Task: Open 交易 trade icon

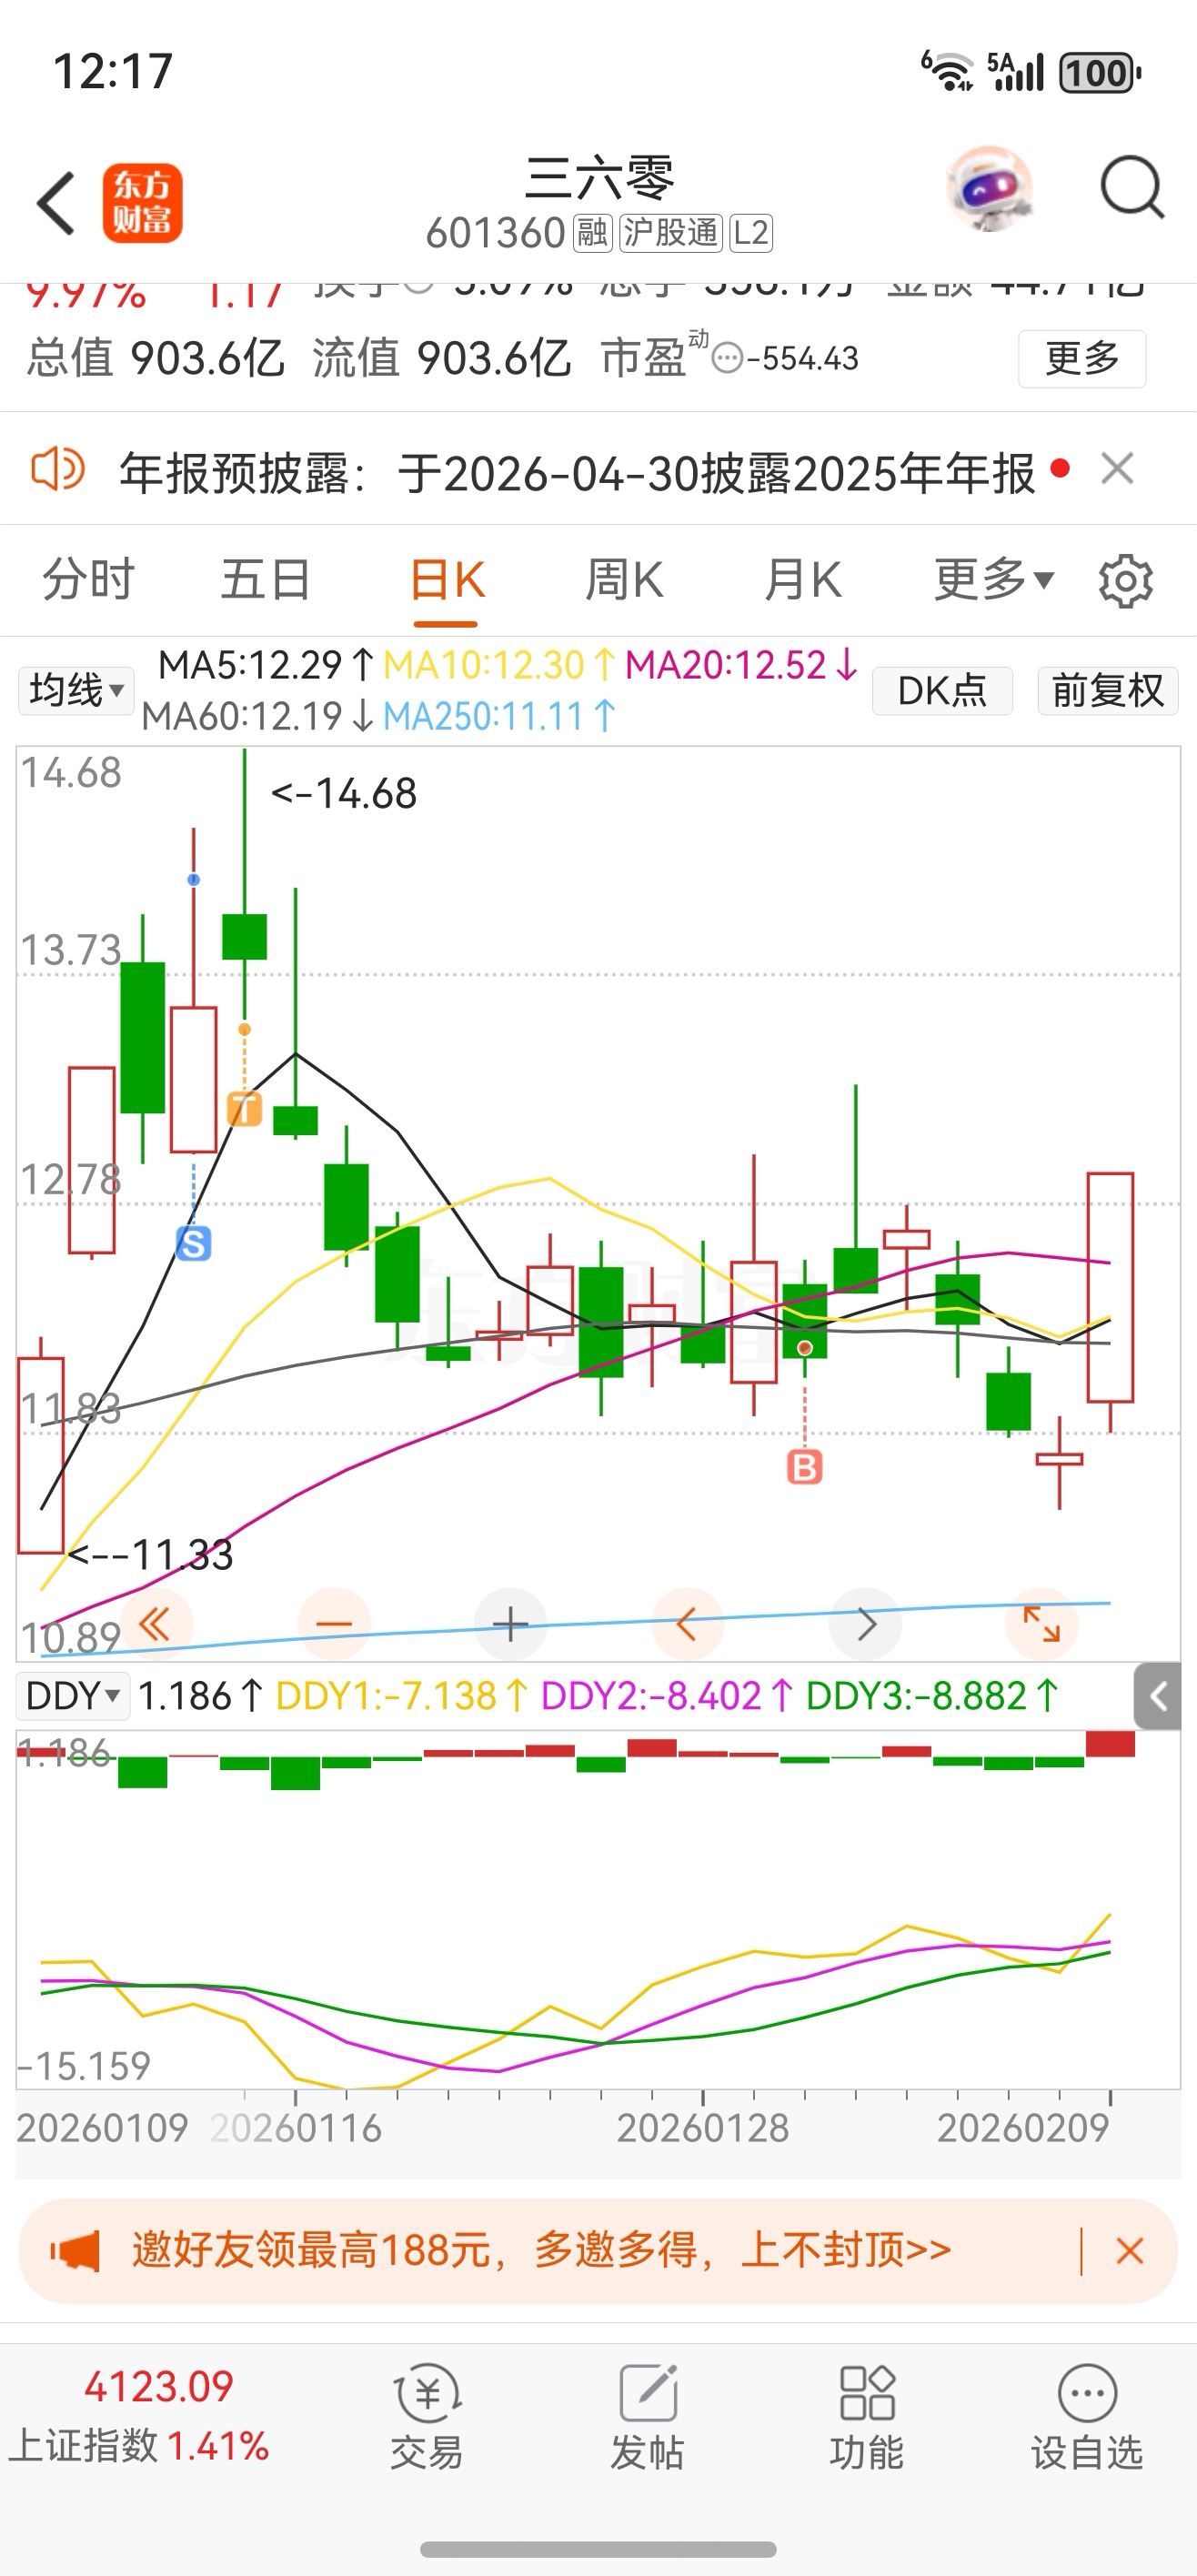Action: pyautogui.click(x=427, y=2417)
